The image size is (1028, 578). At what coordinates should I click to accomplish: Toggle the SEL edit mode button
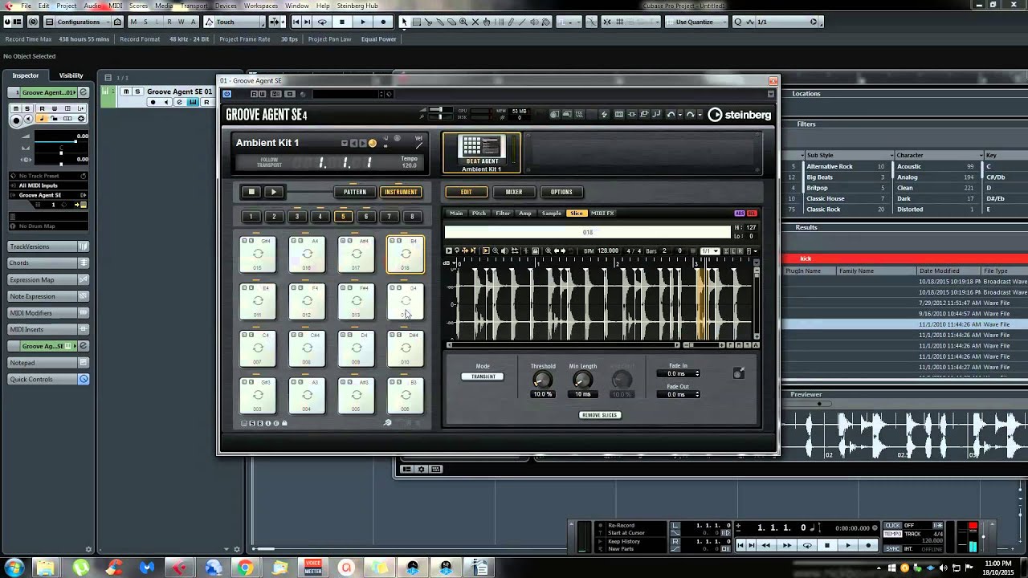752,214
